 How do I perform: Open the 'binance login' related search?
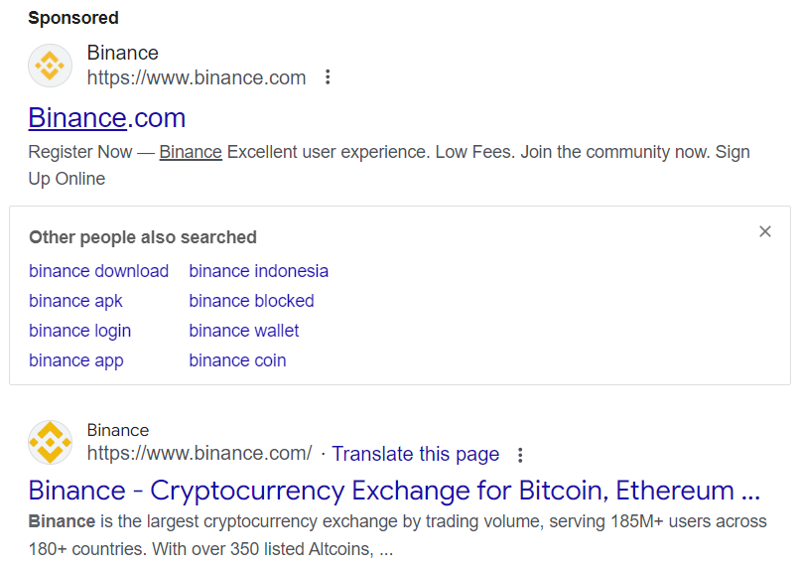80,331
